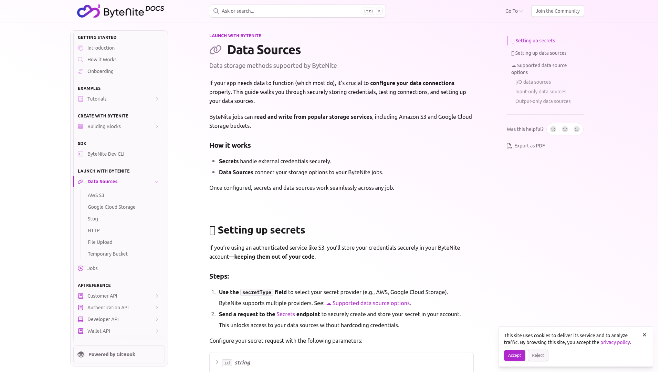The image size is (661, 372).
Task: Click the How it Works magnifier icon
Action: (81, 60)
